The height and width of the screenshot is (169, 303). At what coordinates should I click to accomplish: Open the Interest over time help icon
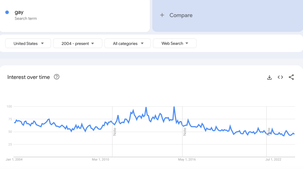[x=57, y=77]
